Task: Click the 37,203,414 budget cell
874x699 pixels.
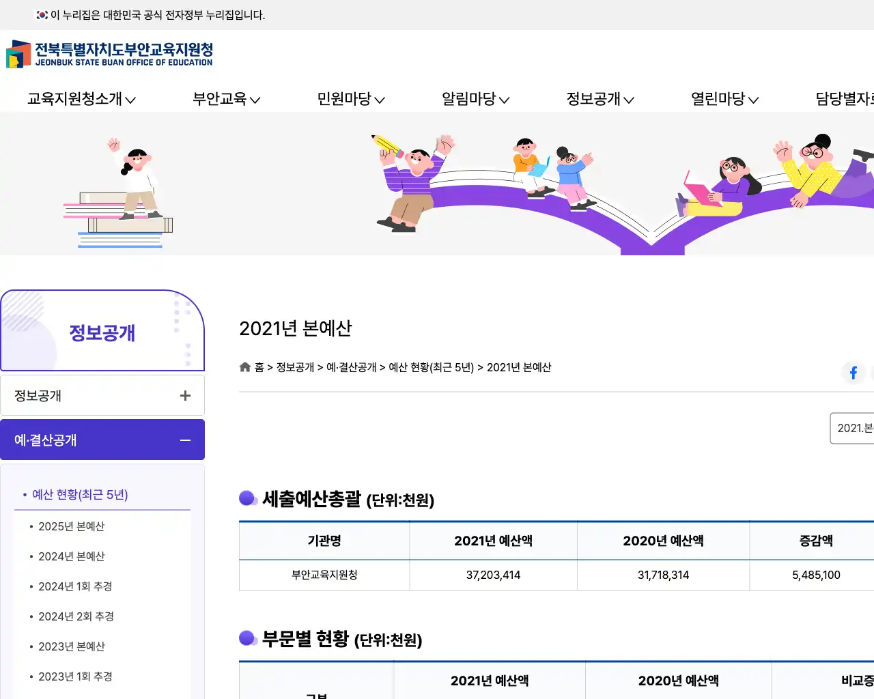Action: (x=493, y=575)
